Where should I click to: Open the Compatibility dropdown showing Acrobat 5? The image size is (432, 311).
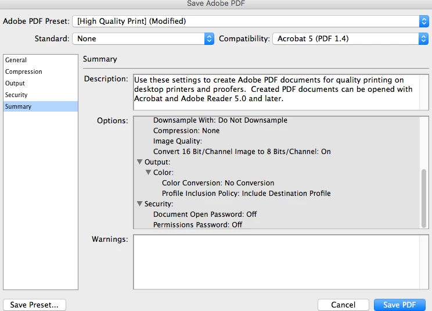351,38
